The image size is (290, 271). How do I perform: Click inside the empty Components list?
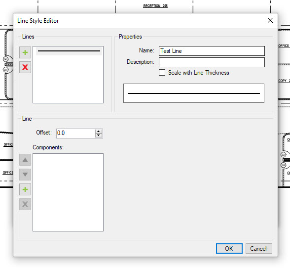(x=68, y=192)
